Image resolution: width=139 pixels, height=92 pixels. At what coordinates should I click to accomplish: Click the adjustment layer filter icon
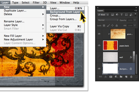[x=117, y=15]
